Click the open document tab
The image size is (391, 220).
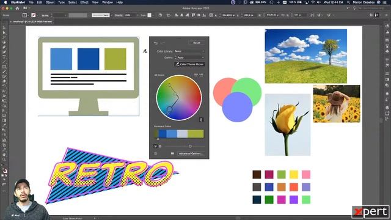click(x=32, y=22)
